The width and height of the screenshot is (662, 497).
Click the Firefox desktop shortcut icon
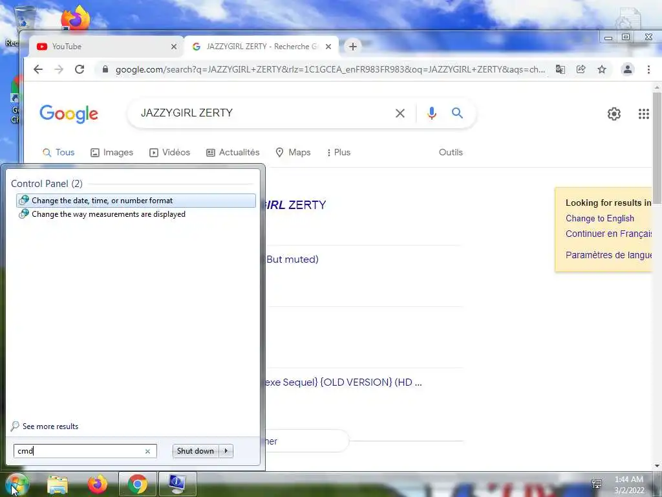coord(76,17)
